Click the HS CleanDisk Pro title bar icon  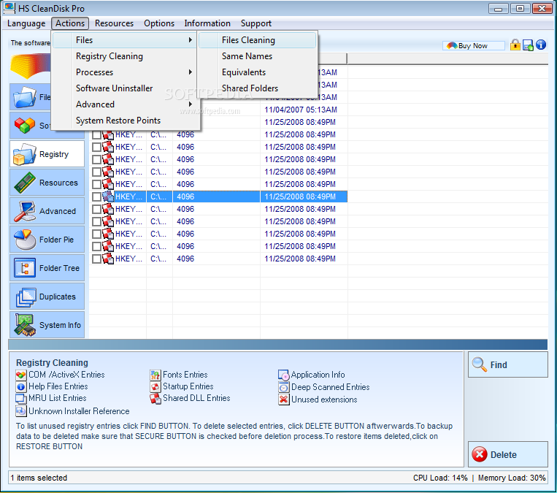tap(9, 8)
